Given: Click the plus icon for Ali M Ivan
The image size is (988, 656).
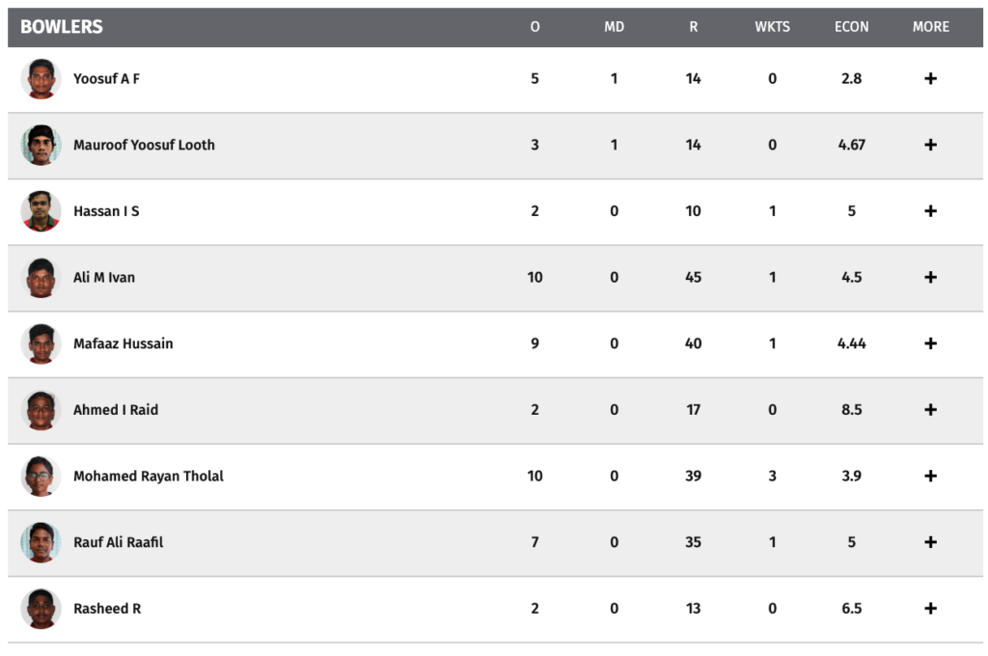Looking at the screenshot, I should [930, 277].
